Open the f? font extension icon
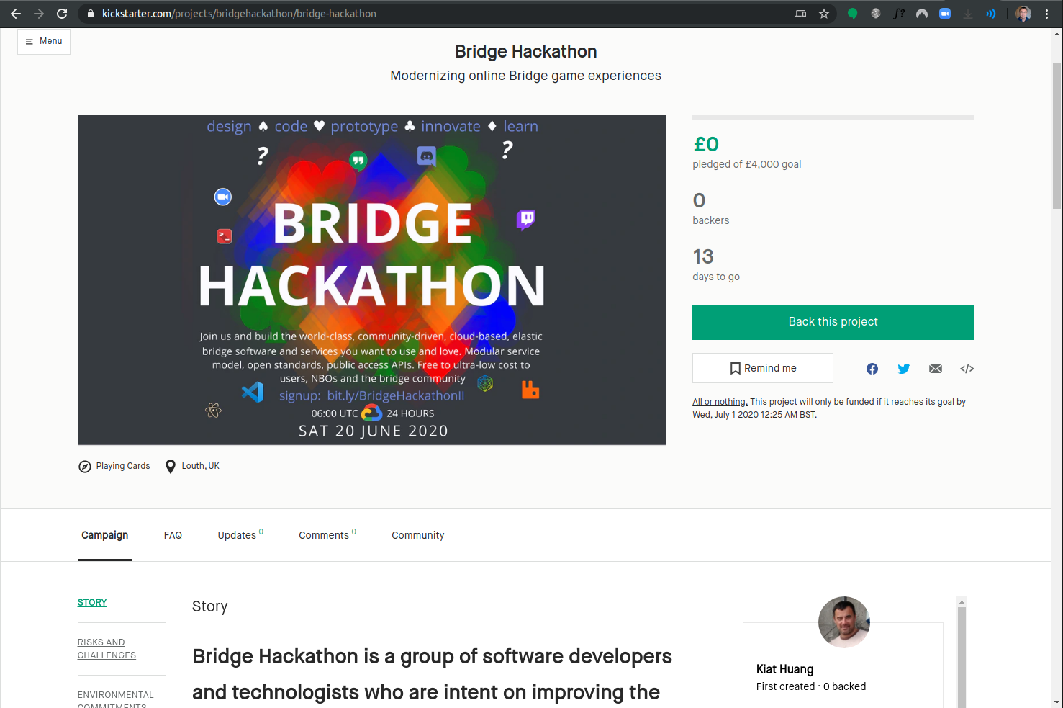Screen dimensions: 1063x708 [899, 14]
